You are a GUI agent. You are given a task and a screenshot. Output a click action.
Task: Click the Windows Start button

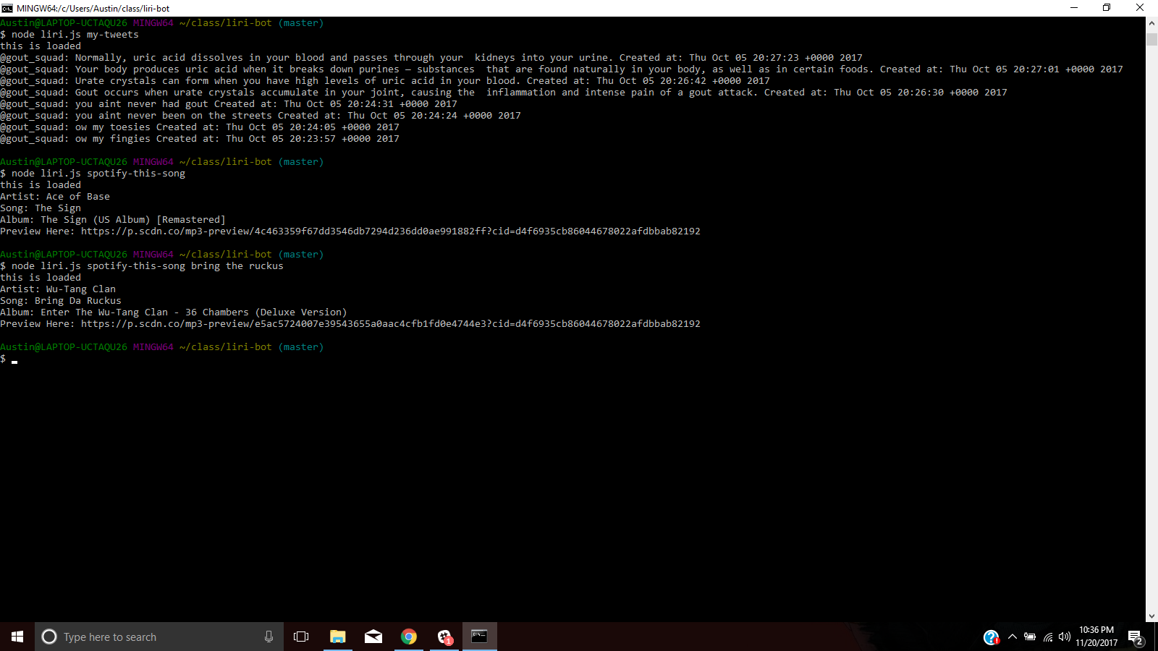pos(16,637)
